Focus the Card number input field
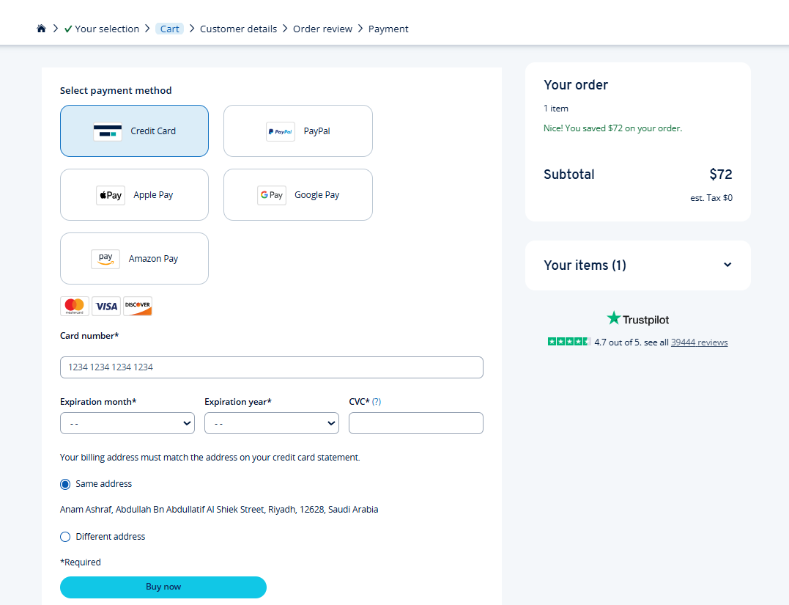789x605 pixels. (x=272, y=367)
